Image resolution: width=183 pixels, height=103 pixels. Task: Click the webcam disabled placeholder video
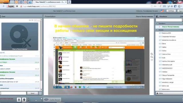[x=20, y=36]
